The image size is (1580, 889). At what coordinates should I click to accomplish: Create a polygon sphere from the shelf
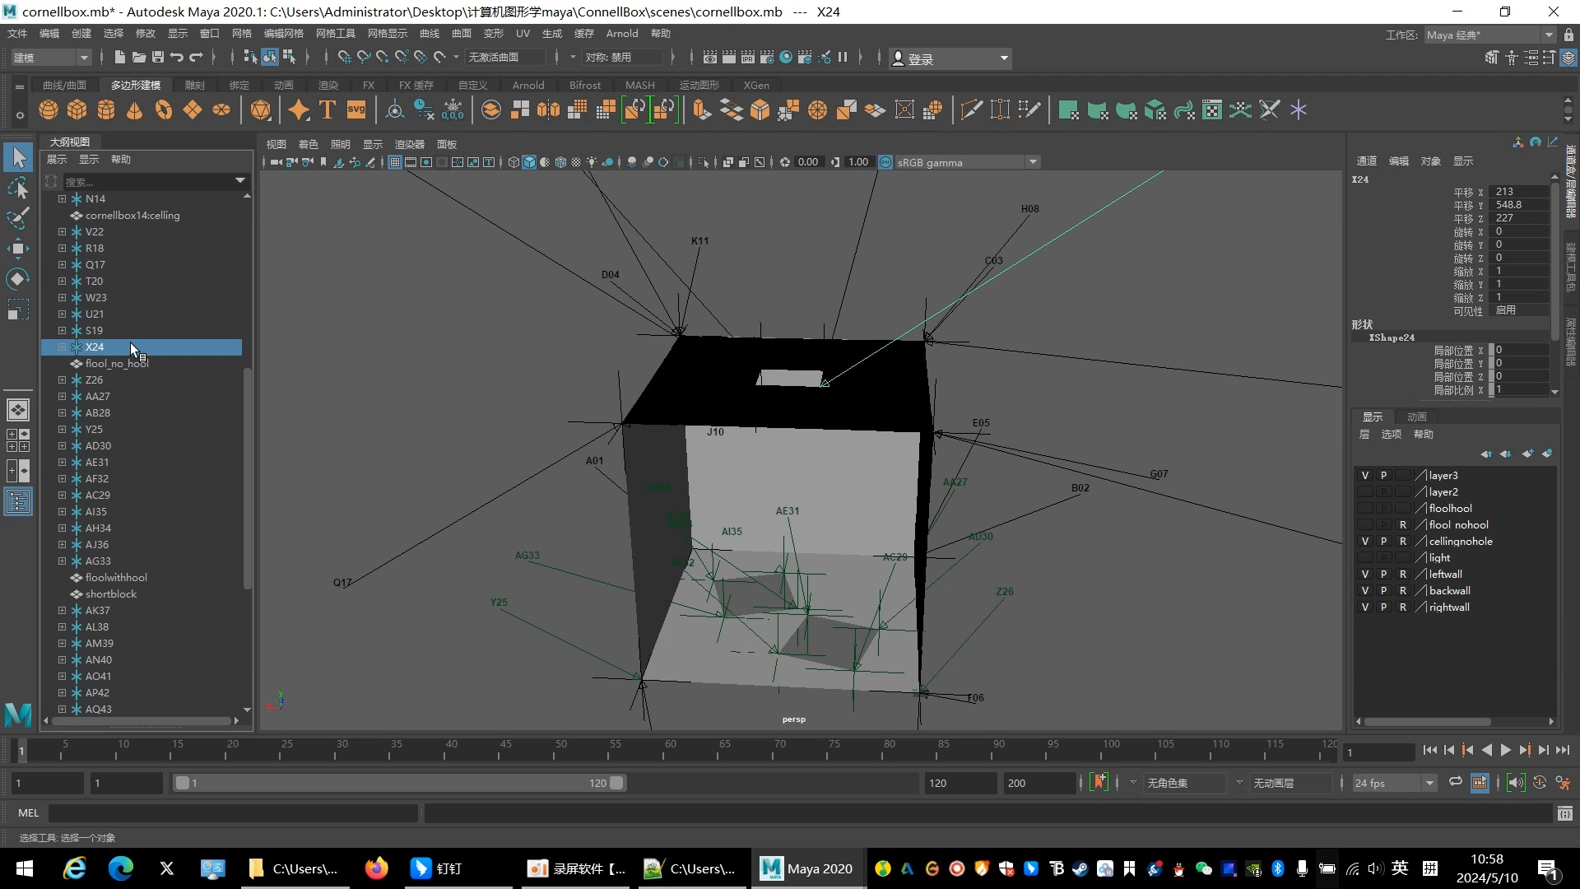[49, 109]
